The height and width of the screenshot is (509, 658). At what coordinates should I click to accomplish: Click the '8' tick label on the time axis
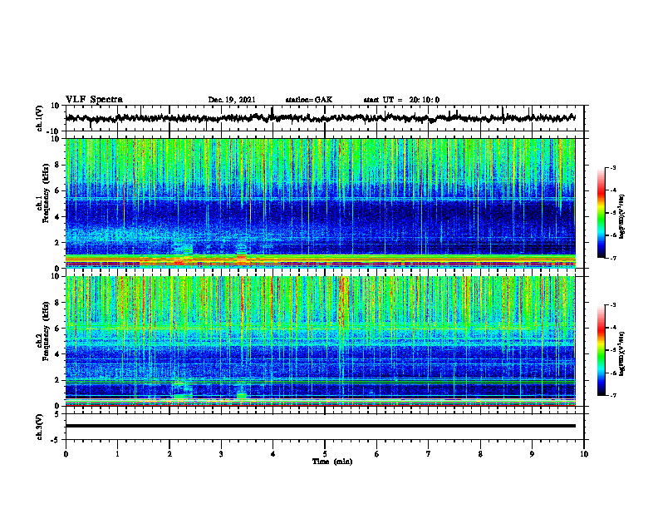coord(480,454)
